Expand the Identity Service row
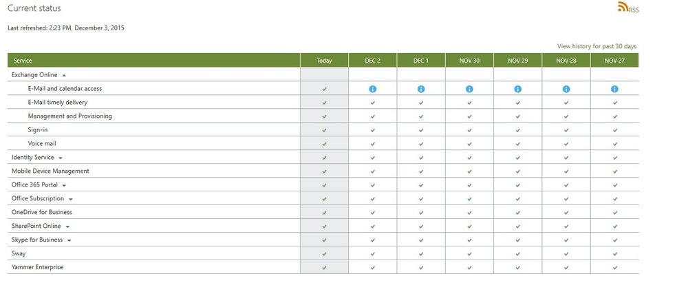 tap(61, 158)
